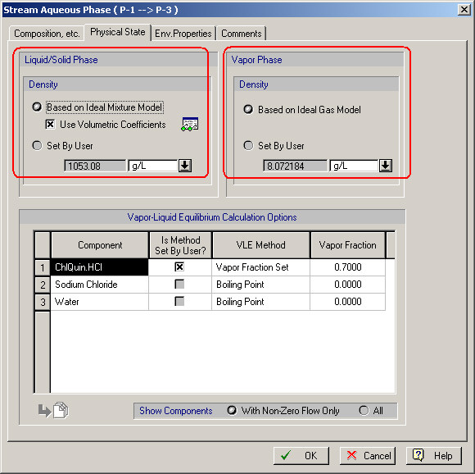Click the liquid density value field 1053.08
Screen dimensions: 475x474
coord(95,166)
